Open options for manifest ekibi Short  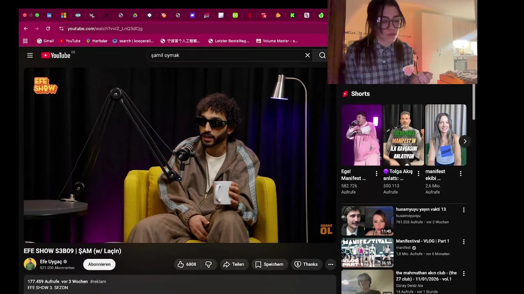pyautogui.click(x=461, y=174)
